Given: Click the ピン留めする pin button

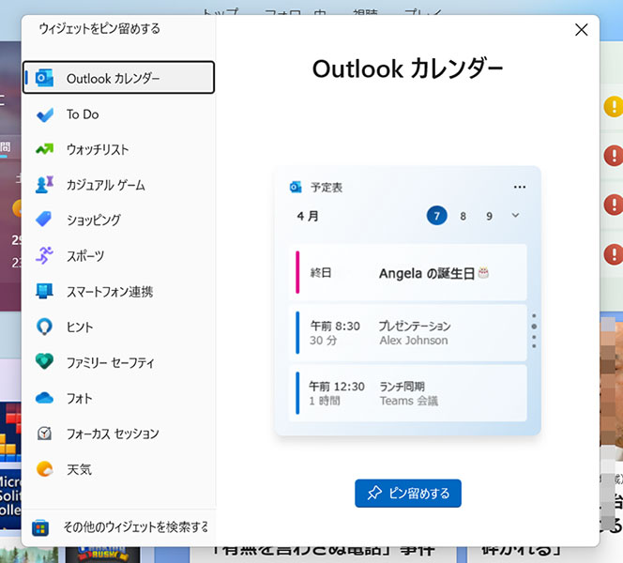Looking at the screenshot, I should tap(408, 493).
